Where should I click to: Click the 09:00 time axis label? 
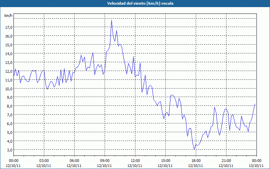105,161
